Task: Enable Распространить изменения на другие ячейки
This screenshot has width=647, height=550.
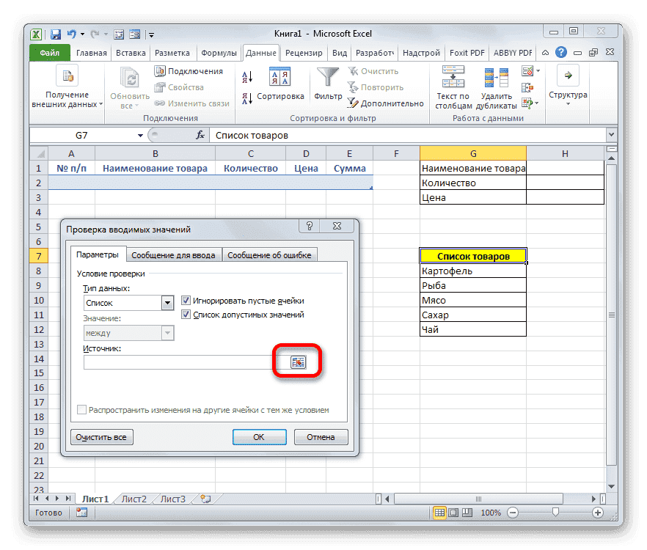Action: (81, 409)
